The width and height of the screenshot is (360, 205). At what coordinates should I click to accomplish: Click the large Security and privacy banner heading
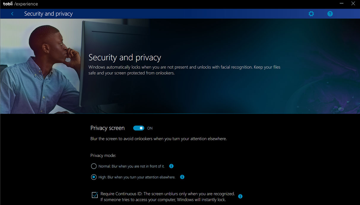125,57
